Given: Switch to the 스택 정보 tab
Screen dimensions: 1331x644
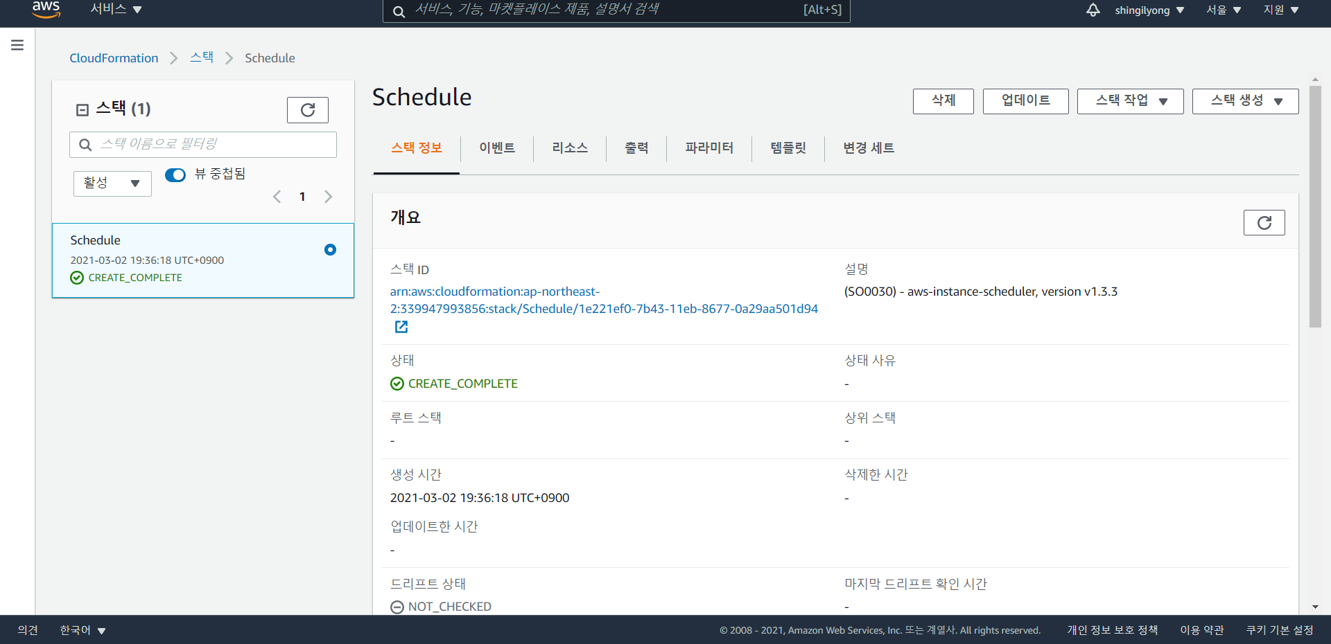Looking at the screenshot, I should (x=417, y=148).
